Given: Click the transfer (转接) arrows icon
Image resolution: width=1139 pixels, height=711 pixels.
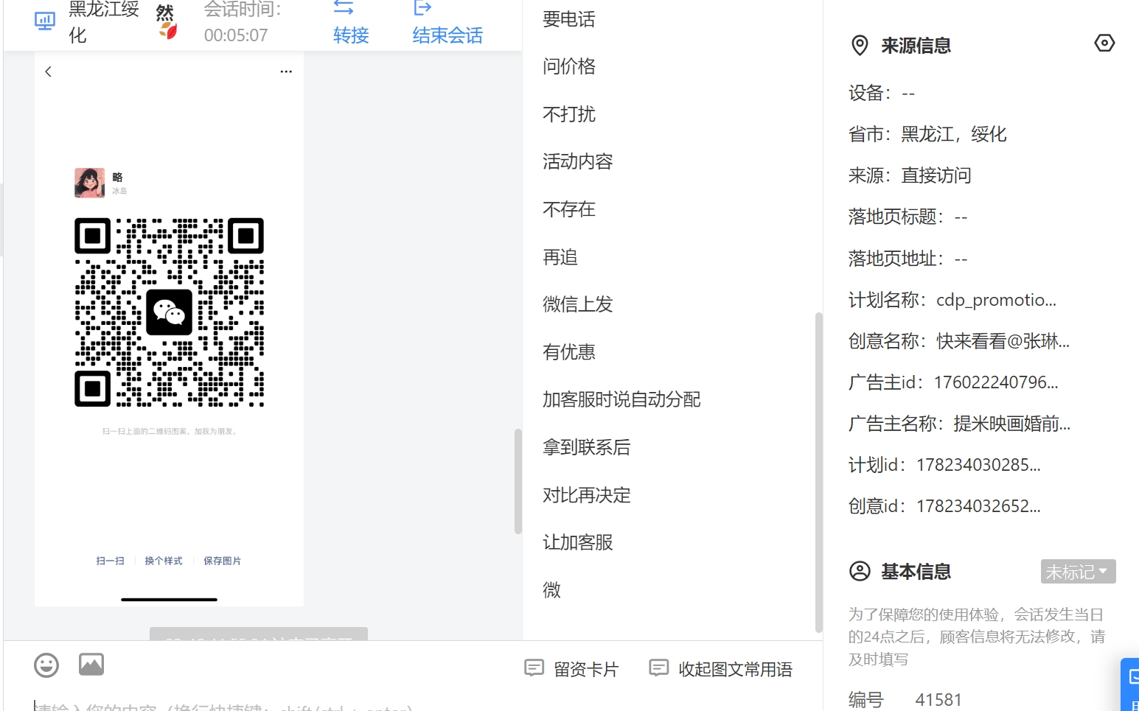Looking at the screenshot, I should [344, 7].
